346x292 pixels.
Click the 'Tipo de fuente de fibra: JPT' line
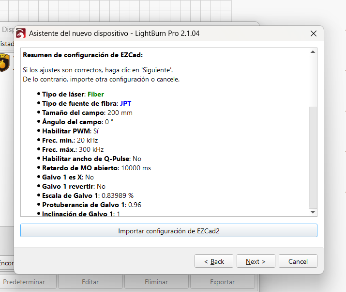[87, 103]
